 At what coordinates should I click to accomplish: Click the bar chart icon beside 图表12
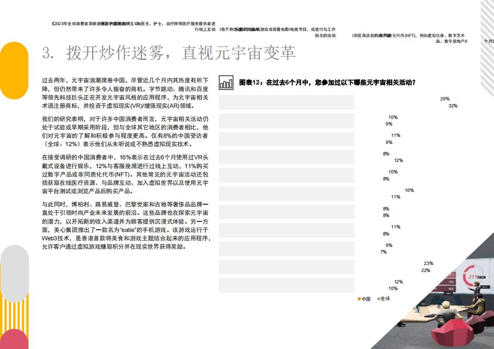pyautogui.click(x=226, y=83)
